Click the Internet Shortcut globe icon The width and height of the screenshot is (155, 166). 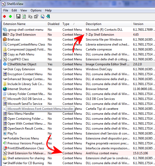tap(5, 89)
